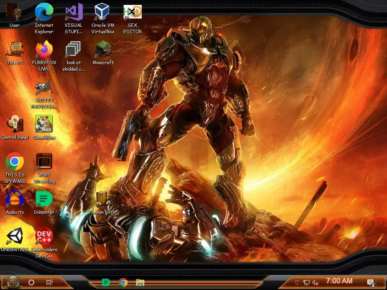387x290 pixels.
Task: Launch the Internet Explorer Edge shortcut
Action: click(x=44, y=18)
